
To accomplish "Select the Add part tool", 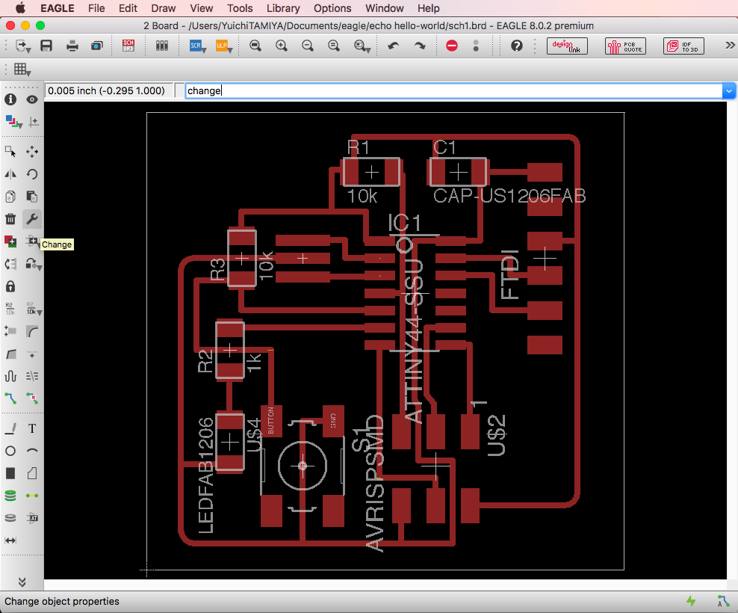I will tap(10, 241).
